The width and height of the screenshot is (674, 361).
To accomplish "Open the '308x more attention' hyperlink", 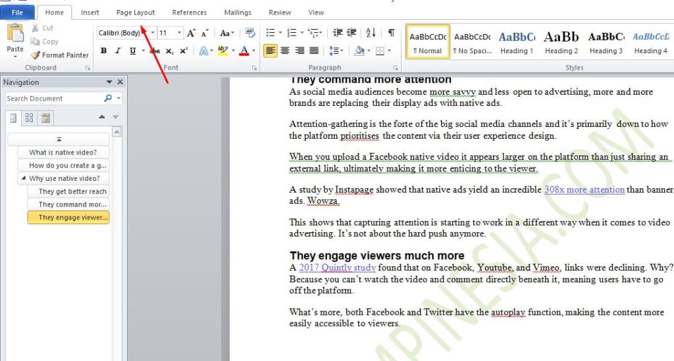I will click(x=584, y=189).
